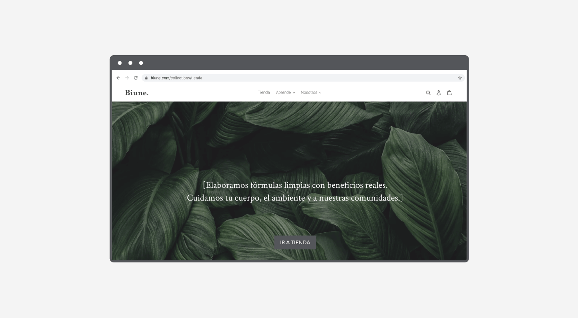
Task: Focus the biune.com/collections/tienda address field
Action: (x=303, y=78)
